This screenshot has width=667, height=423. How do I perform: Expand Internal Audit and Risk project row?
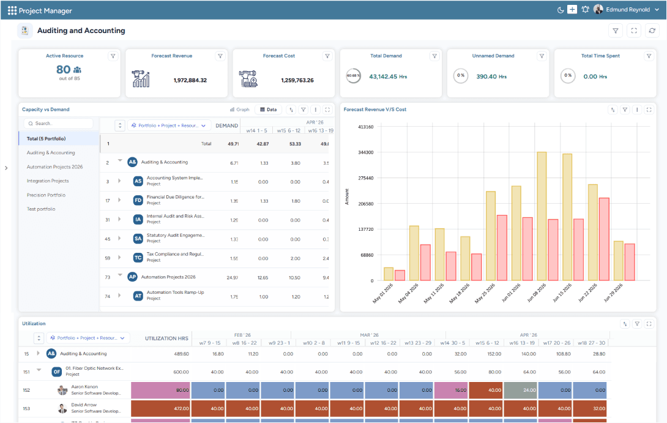click(x=119, y=219)
